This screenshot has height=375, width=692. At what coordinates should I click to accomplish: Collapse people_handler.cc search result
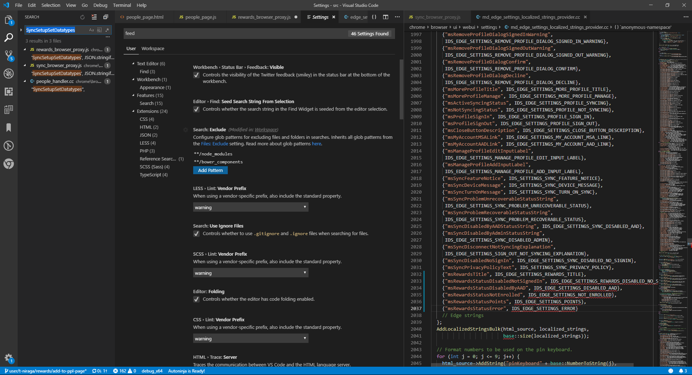25,81
